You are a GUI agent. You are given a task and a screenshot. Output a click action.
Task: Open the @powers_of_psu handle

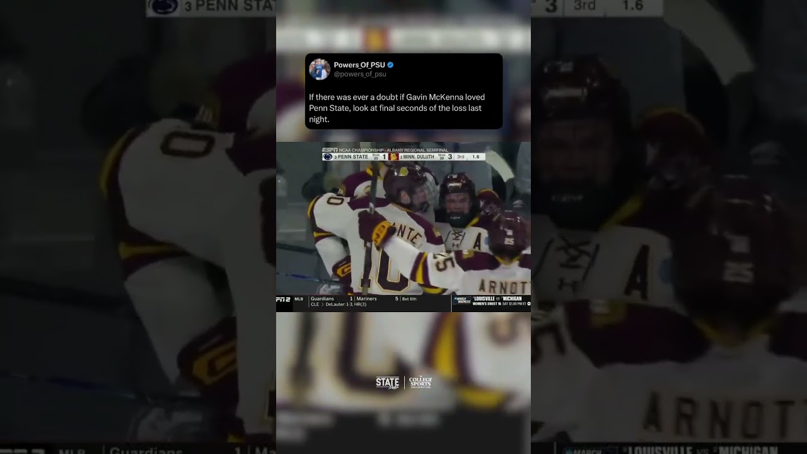click(x=360, y=74)
